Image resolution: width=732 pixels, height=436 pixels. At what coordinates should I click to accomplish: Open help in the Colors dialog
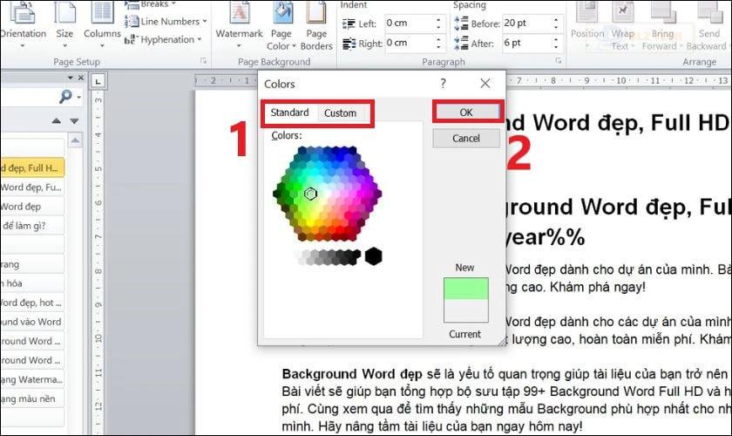[x=443, y=84]
